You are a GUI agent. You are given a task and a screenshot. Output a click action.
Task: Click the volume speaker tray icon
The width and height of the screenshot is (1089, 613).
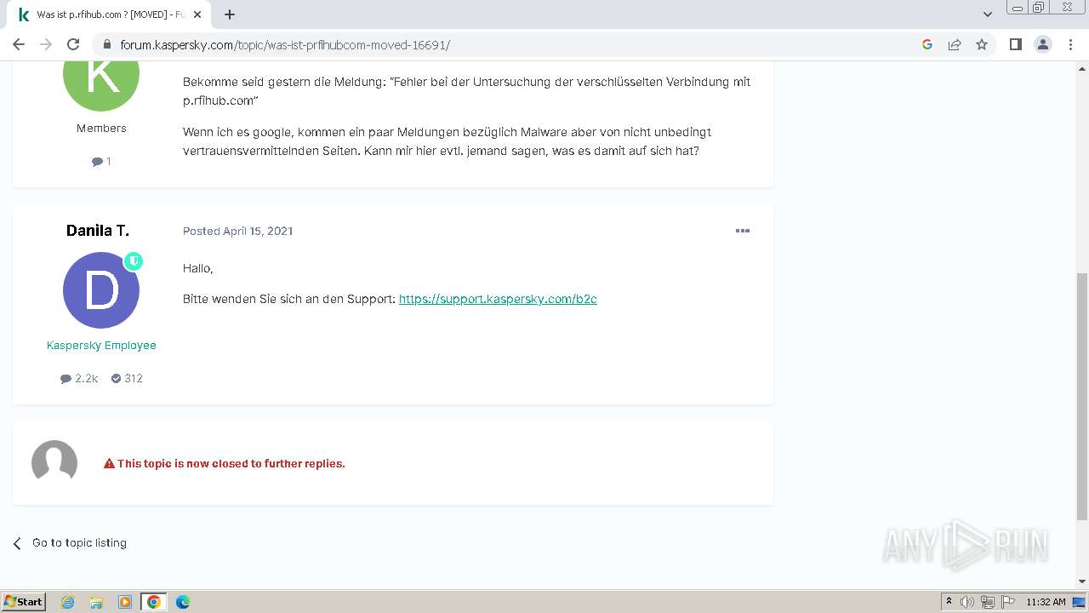point(967,602)
